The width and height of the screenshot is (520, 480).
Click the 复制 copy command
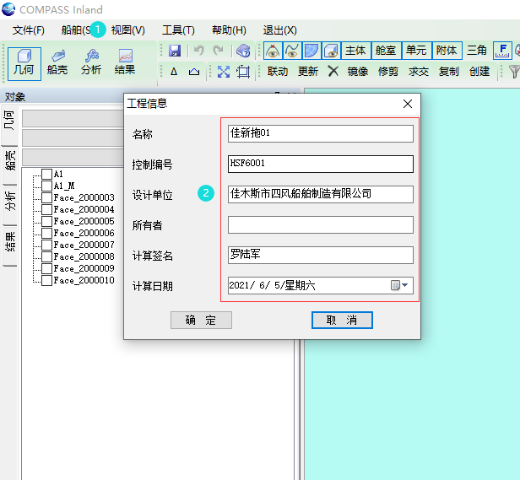click(x=449, y=72)
